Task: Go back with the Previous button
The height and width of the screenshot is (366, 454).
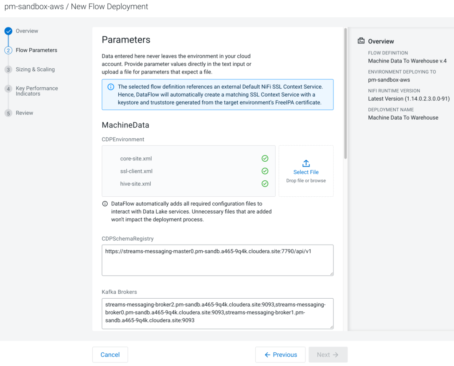Action: [280, 354]
